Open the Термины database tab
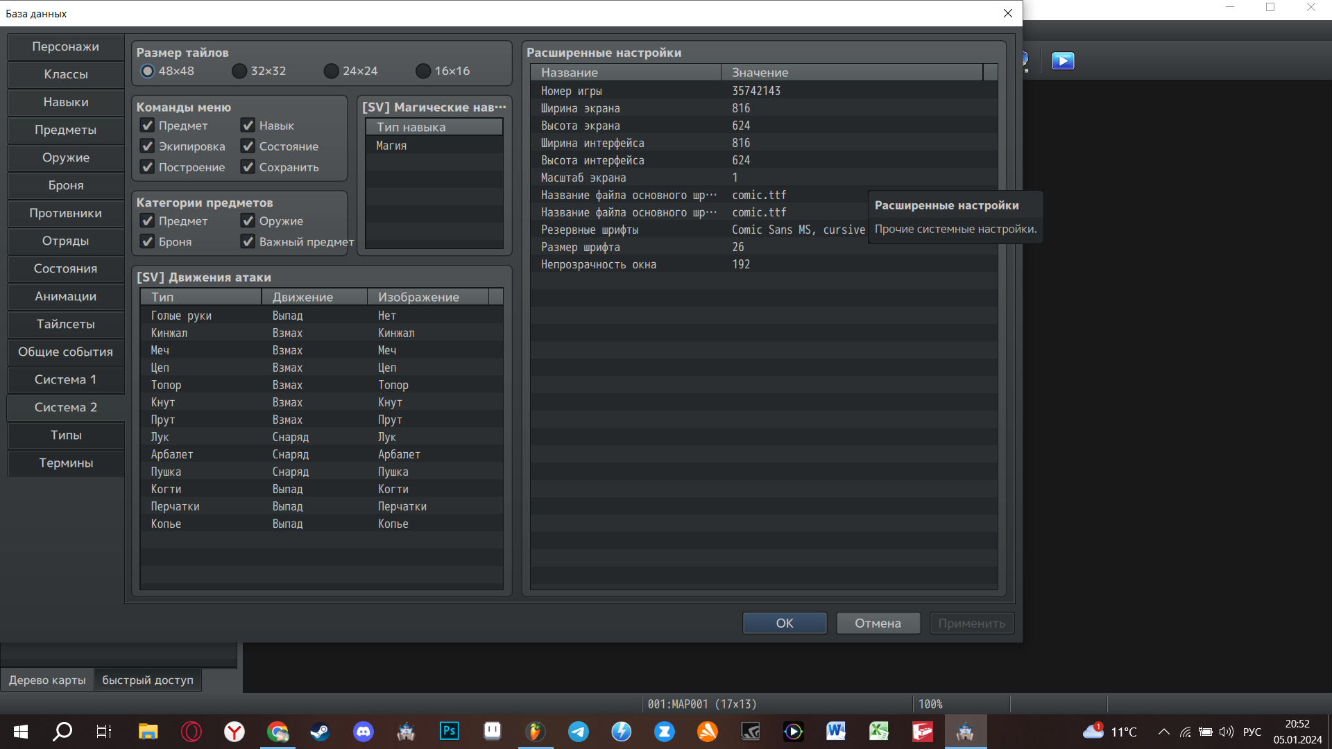The width and height of the screenshot is (1332, 749). click(66, 463)
